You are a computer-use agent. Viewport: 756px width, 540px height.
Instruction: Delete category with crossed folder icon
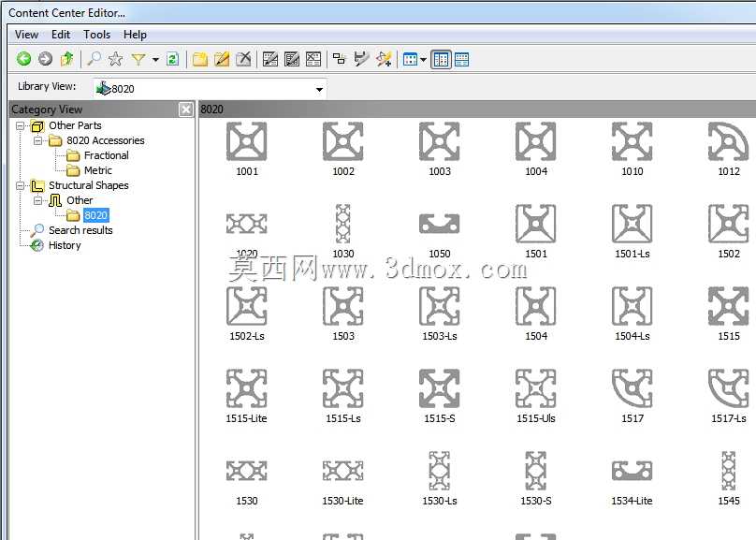[243, 59]
